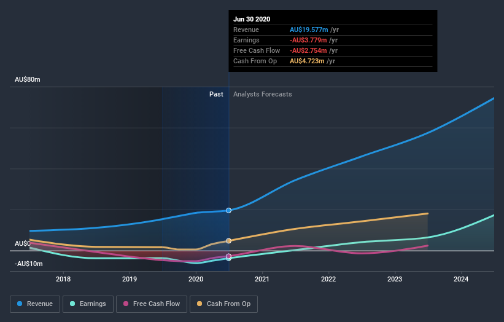Click the -AU$10m y-axis label

pos(29,264)
